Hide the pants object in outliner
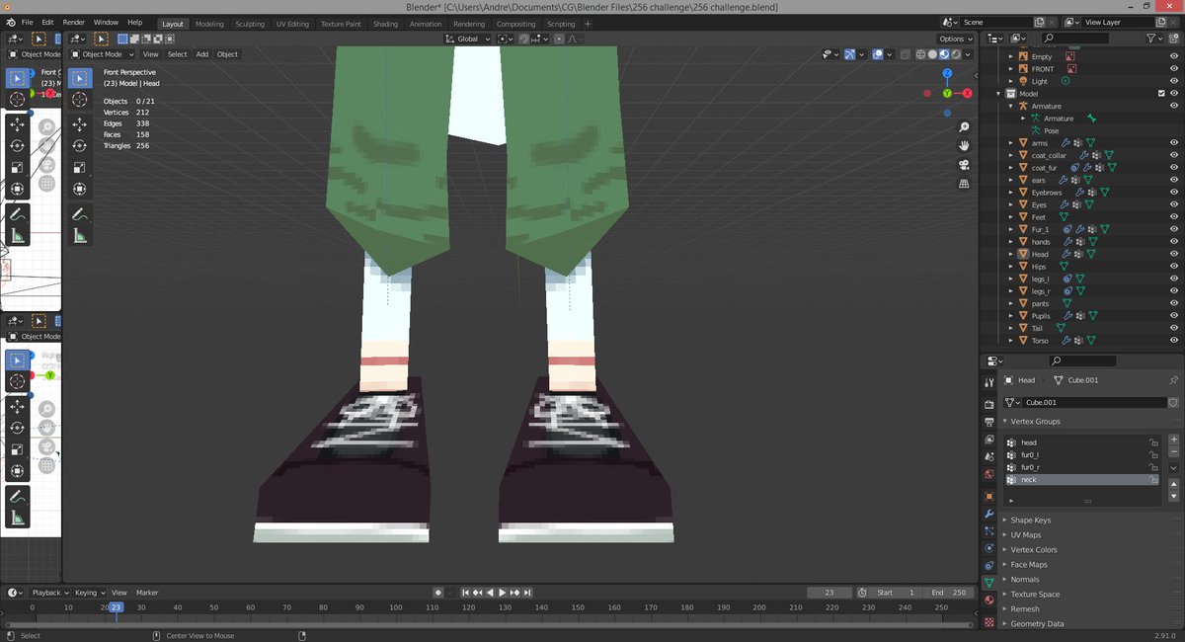The width and height of the screenshot is (1185, 642). 1173,303
